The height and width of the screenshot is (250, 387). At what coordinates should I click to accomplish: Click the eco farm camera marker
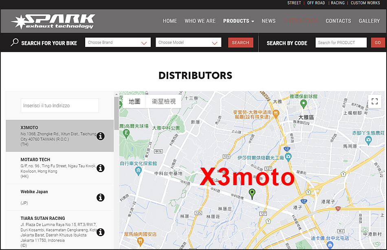(369, 140)
